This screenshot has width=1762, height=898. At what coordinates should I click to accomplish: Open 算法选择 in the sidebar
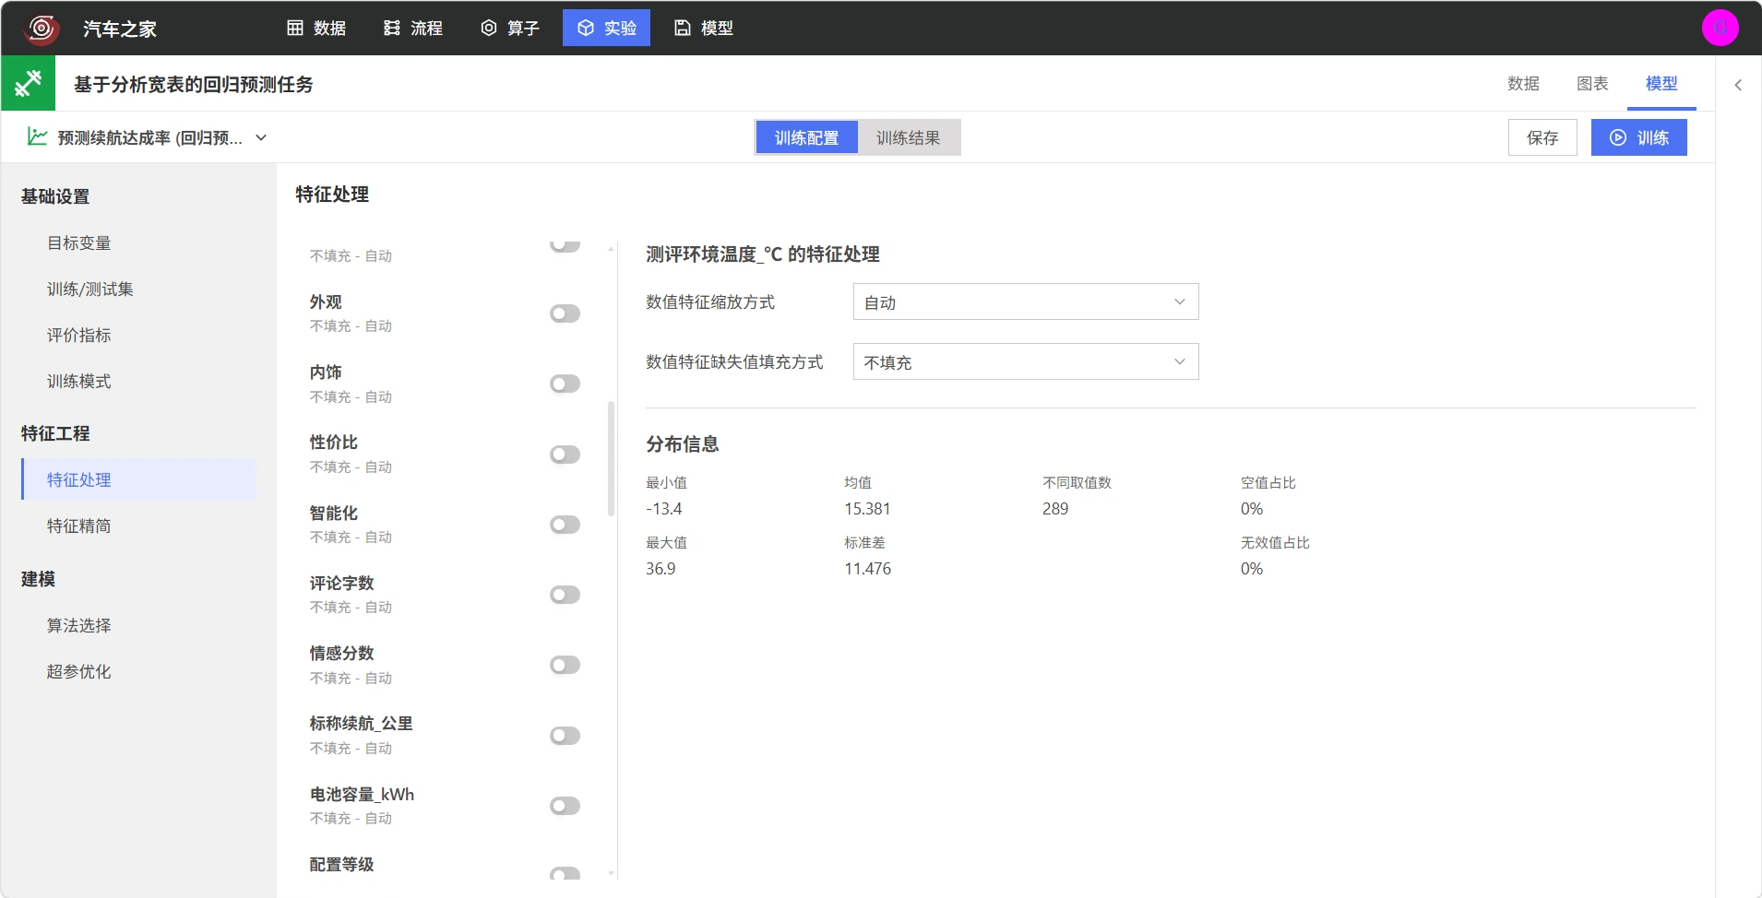79,625
